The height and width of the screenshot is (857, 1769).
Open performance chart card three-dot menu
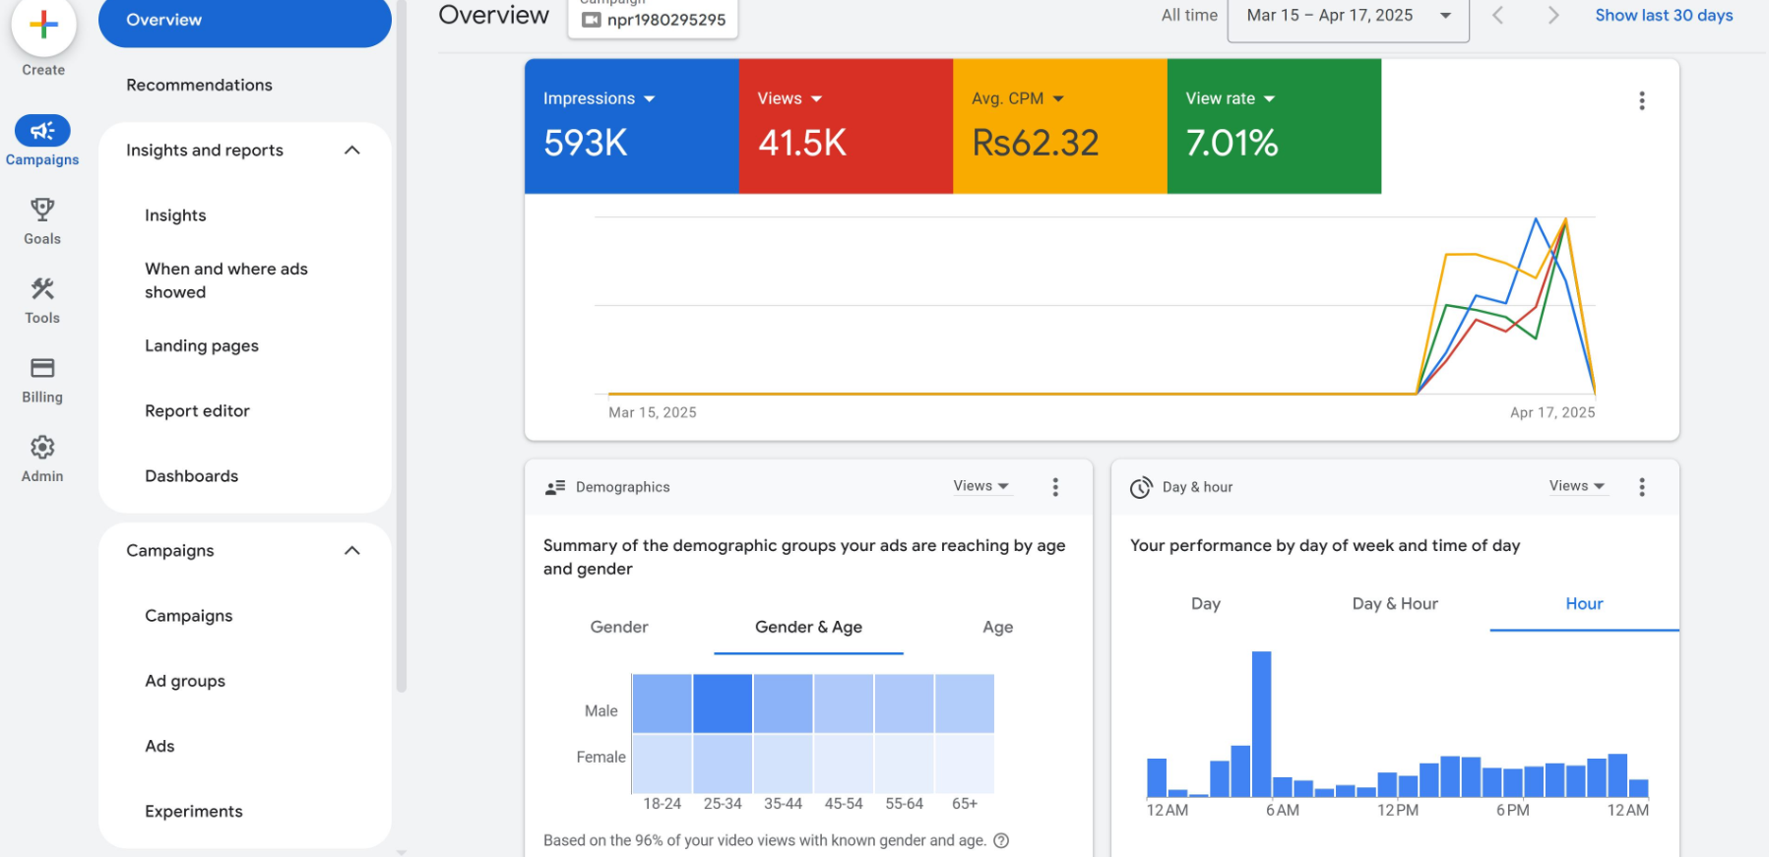pos(1641,100)
